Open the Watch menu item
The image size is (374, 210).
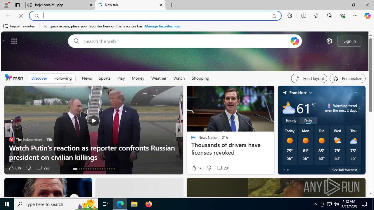pos(179,78)
